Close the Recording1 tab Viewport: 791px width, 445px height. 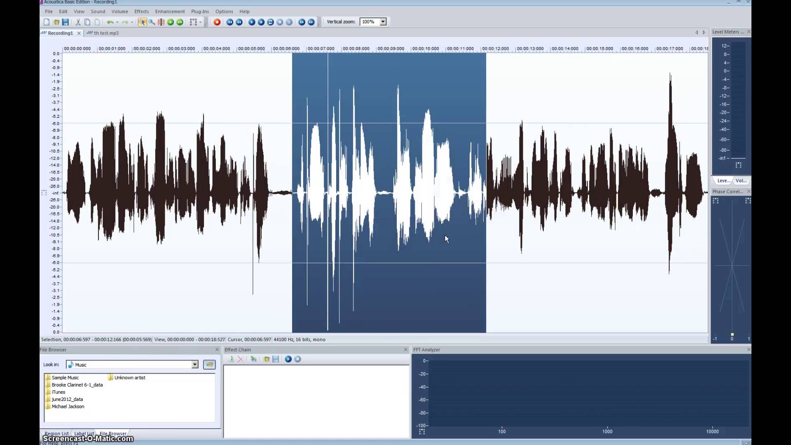coord(79,33)
